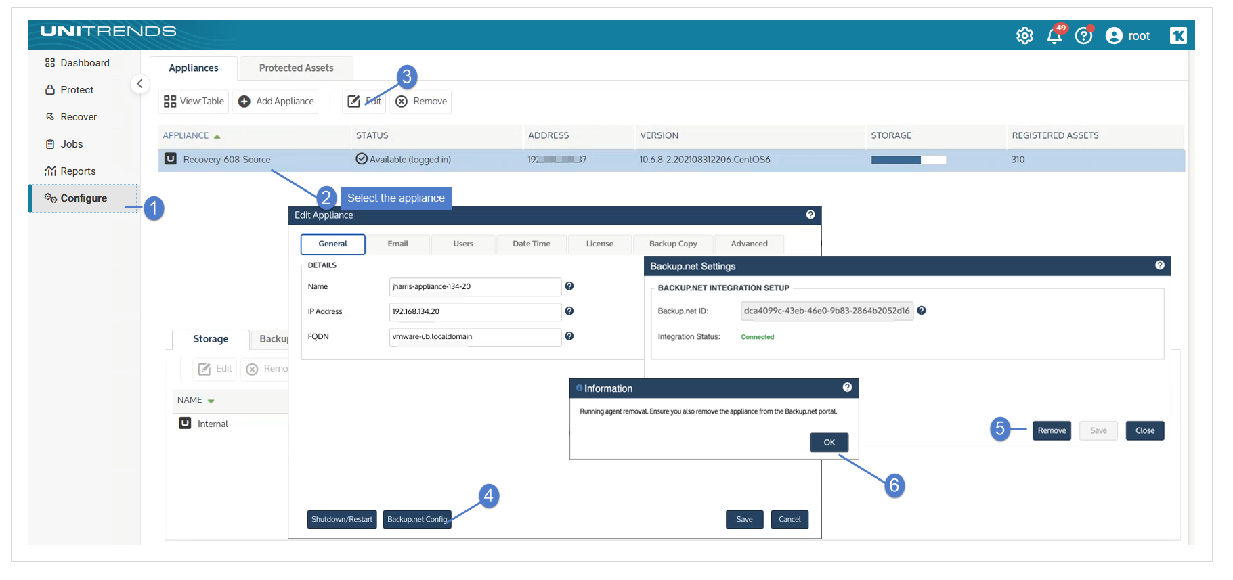The image size is (1233, 580).
Task: Click the Backup.net Config button
Action: click(417, 519)
